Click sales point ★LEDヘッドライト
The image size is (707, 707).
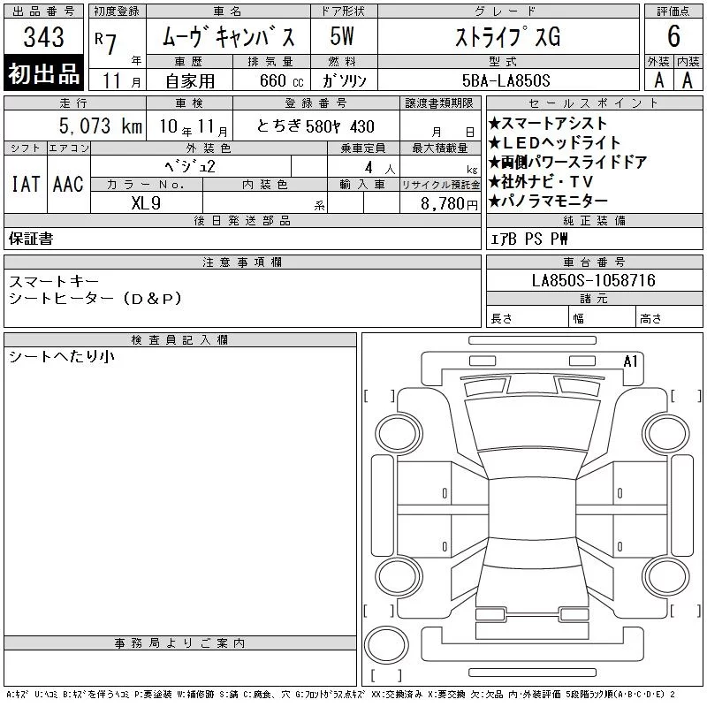(555, 142)
